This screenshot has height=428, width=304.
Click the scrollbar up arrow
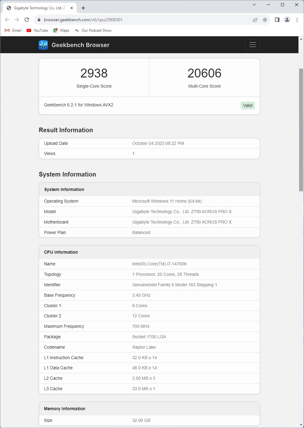301,39
